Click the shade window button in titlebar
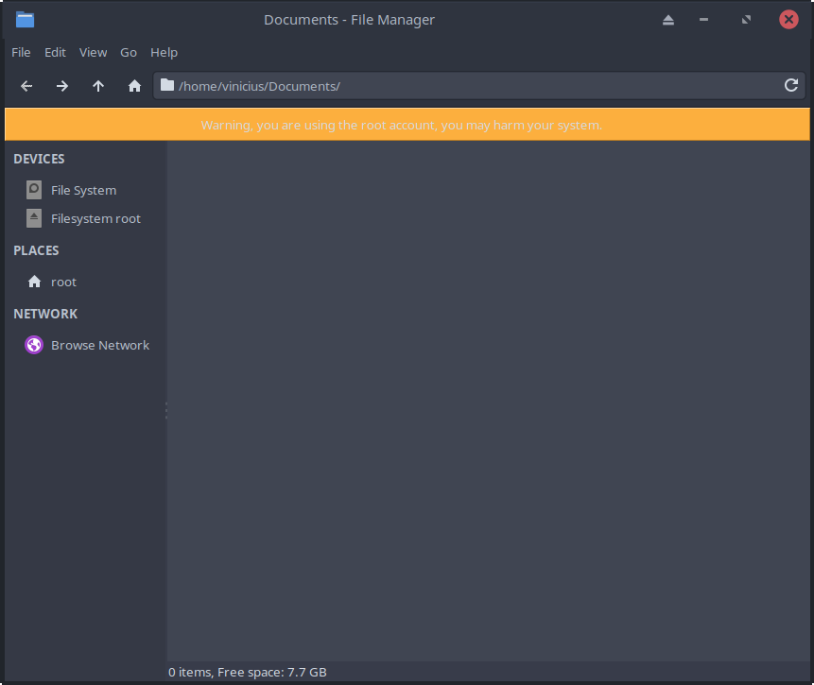Image resolution: width=814 pixels, height=685 pixels. [668, 20]
